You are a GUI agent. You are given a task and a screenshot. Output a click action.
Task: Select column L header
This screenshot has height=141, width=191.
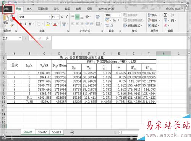point(178,53)
